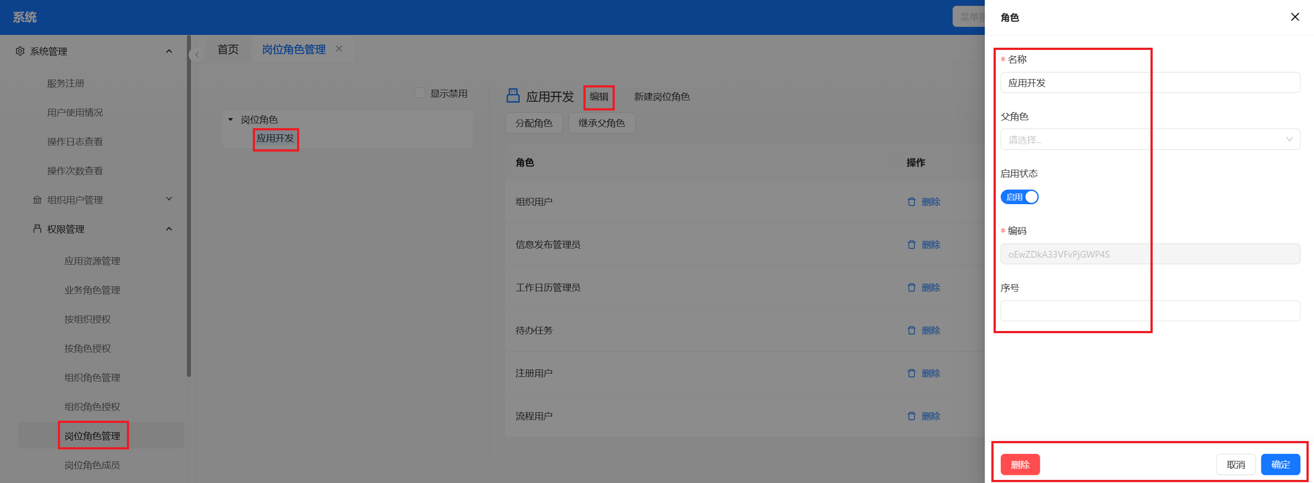
Task: Select the 岗位角色管理 tab
Action: coord(294,49)
